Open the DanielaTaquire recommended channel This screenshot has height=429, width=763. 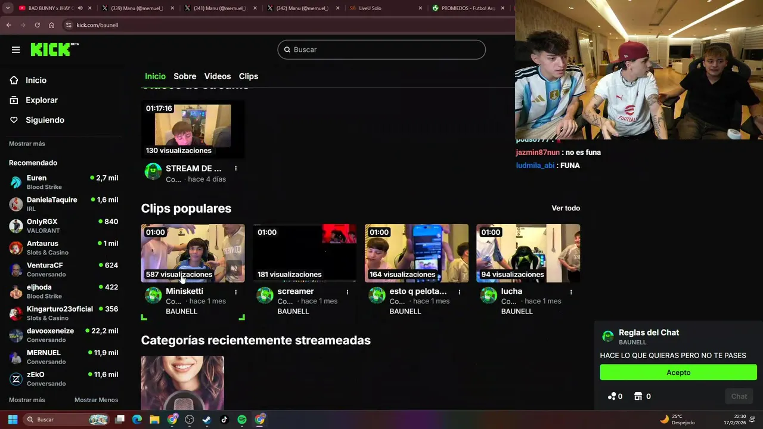click(x=63, y=204)
